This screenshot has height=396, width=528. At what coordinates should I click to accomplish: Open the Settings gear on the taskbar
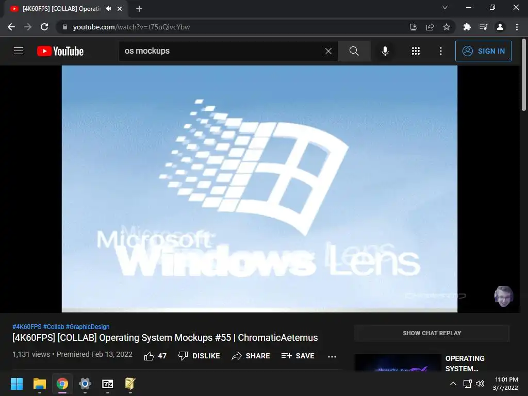tap(85, 384)
